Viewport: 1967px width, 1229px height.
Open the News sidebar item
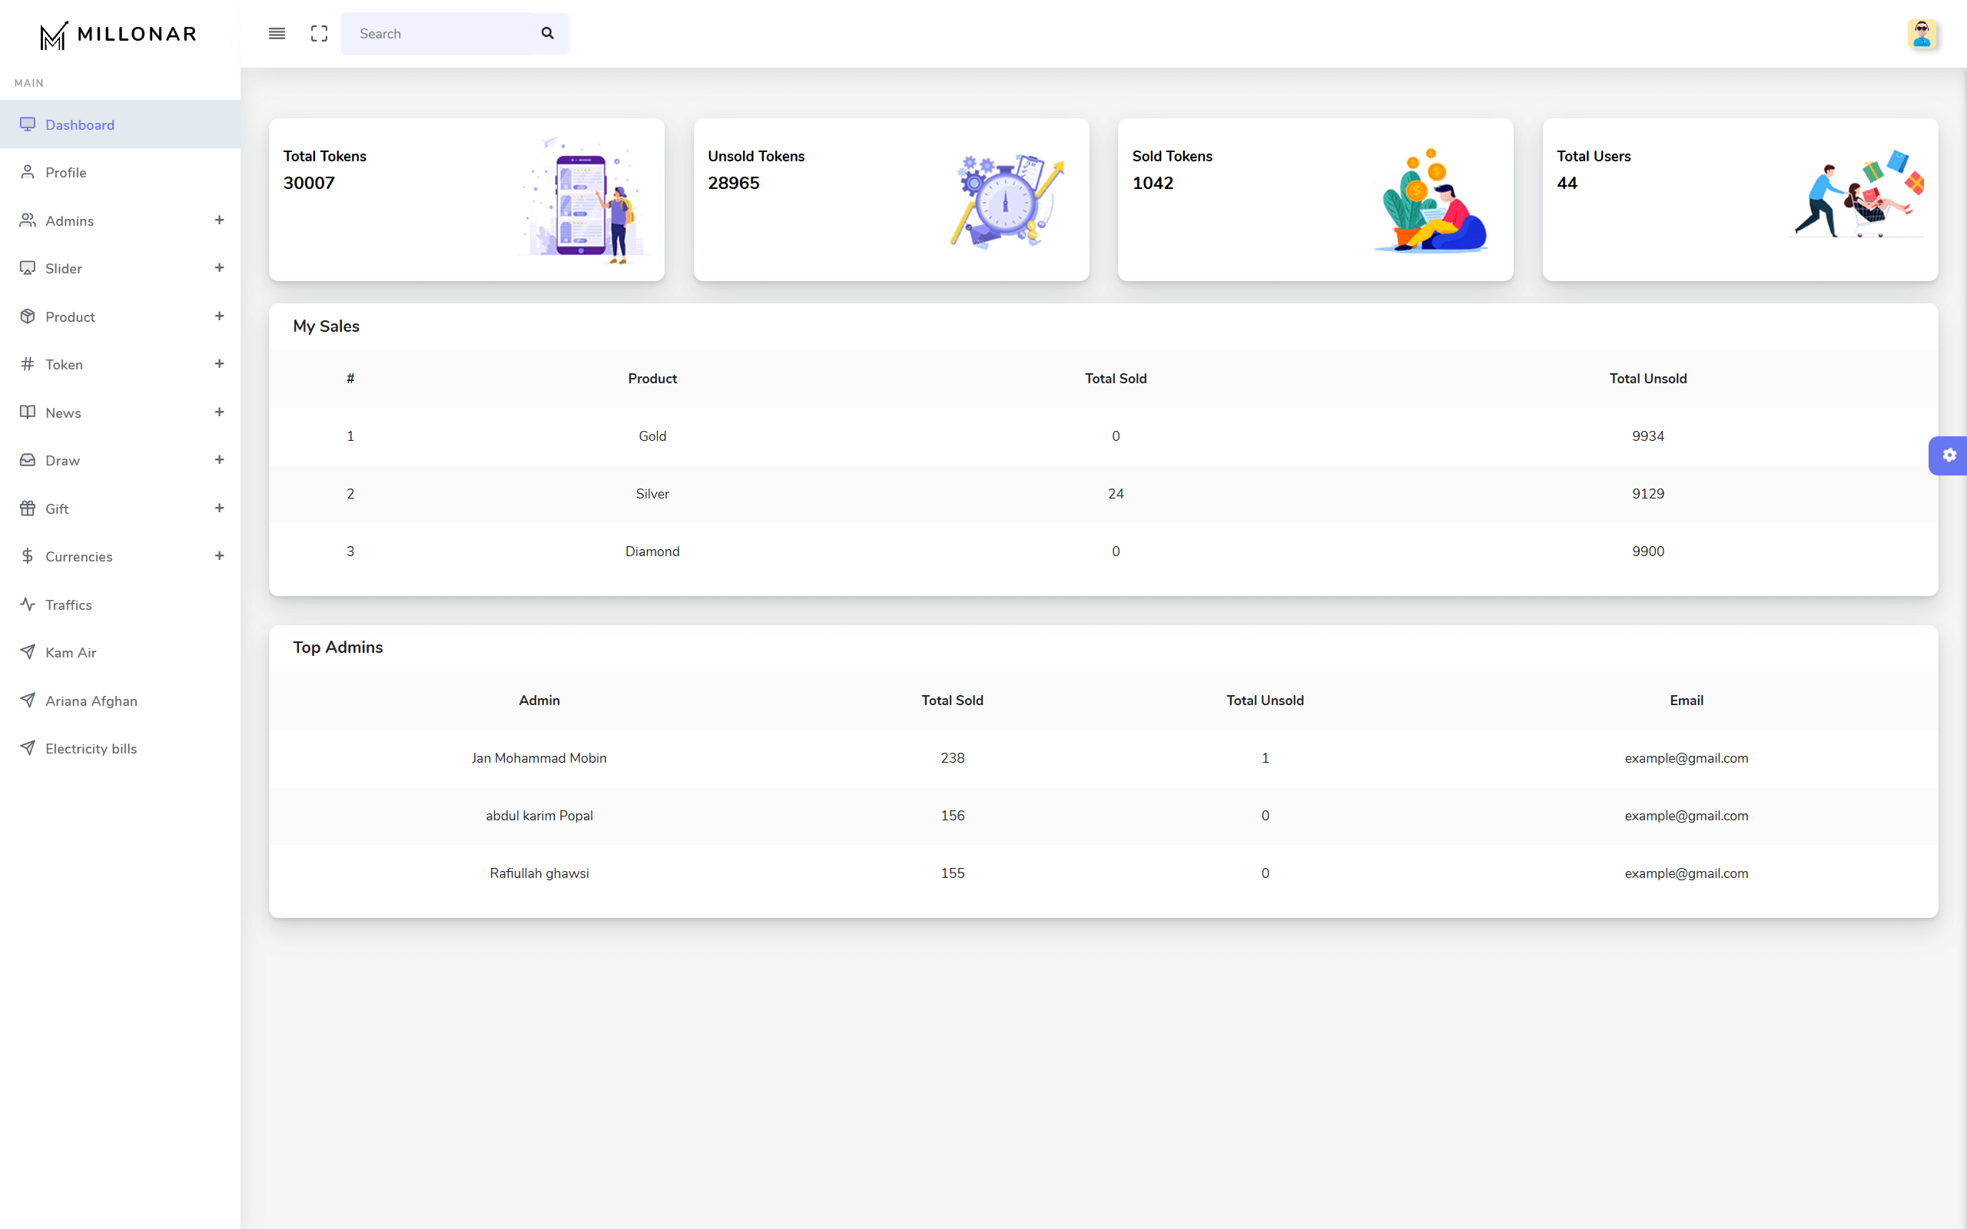(x=64, y=413)
